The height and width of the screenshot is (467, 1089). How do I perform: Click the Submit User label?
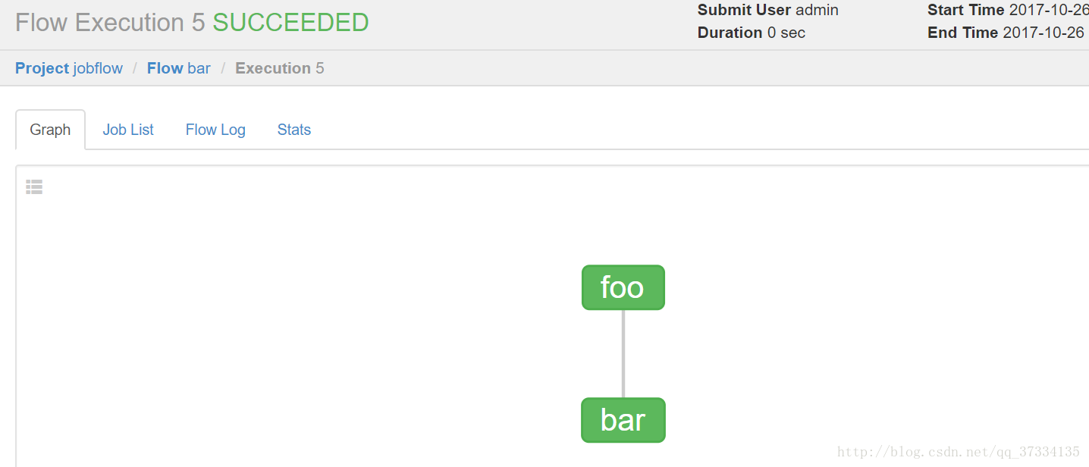pyautogui.click(x=744, y=10)
